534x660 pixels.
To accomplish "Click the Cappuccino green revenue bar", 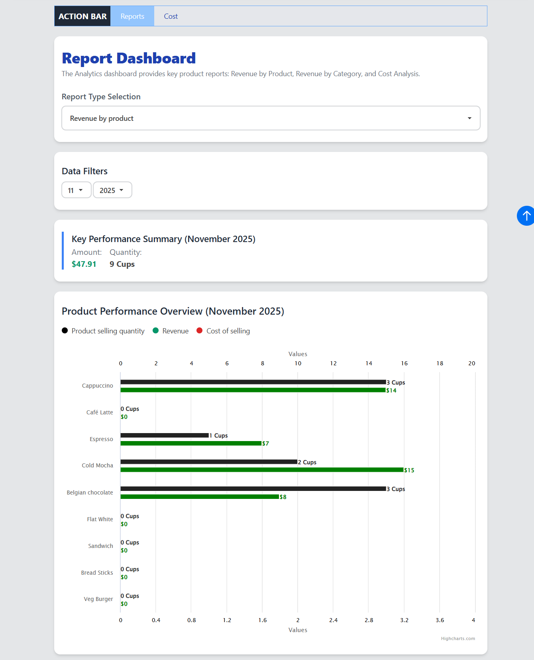I will click(x=253, y=390).
